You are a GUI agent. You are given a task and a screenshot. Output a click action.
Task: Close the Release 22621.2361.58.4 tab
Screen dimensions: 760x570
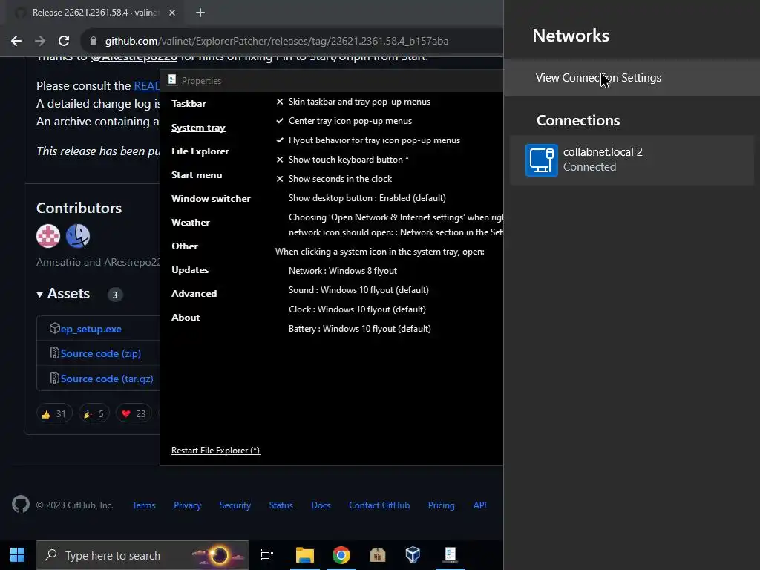coord(172,13)
